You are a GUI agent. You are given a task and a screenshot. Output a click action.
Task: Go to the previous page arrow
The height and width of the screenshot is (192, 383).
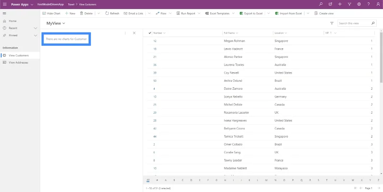point(361,188)
